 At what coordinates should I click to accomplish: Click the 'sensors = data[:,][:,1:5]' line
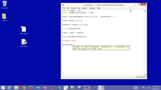point(75,24)
